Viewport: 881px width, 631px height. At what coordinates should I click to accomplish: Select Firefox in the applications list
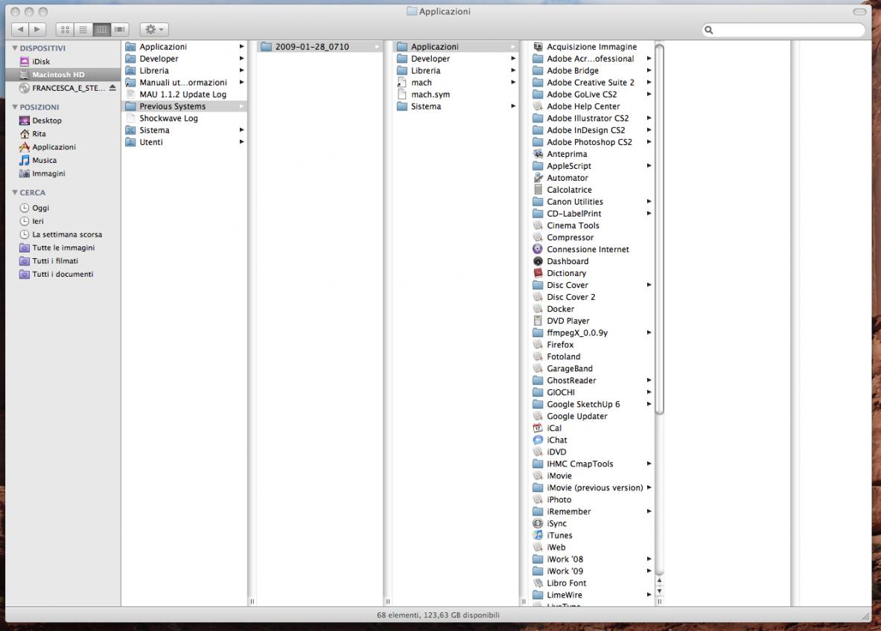tap(592, 345)
